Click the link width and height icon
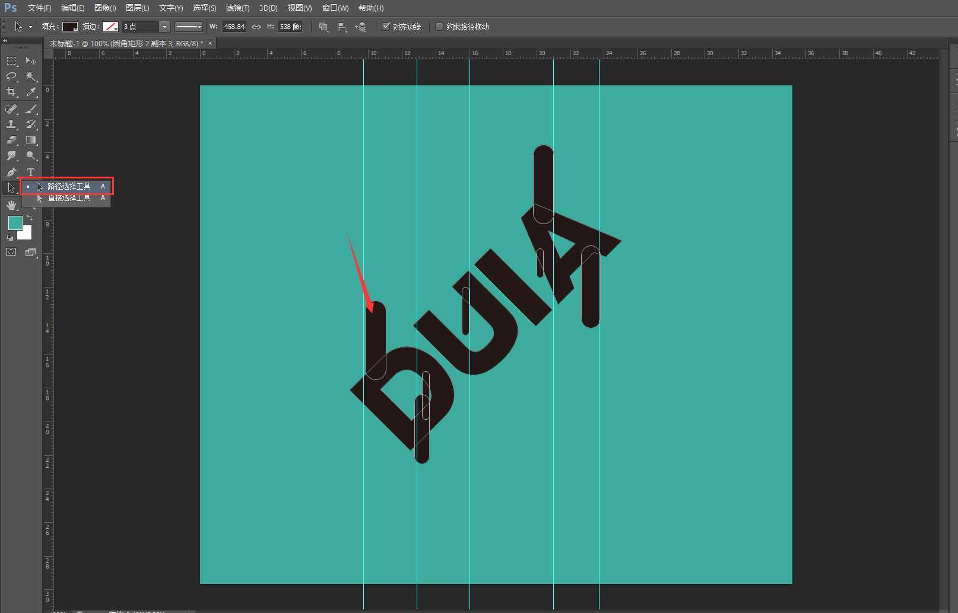Image resolution: width=958 pixels, height=613 pixels. pos(256,27)
